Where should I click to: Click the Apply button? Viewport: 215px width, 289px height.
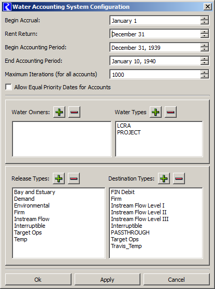pyautogui.click(x=107, y=280)
